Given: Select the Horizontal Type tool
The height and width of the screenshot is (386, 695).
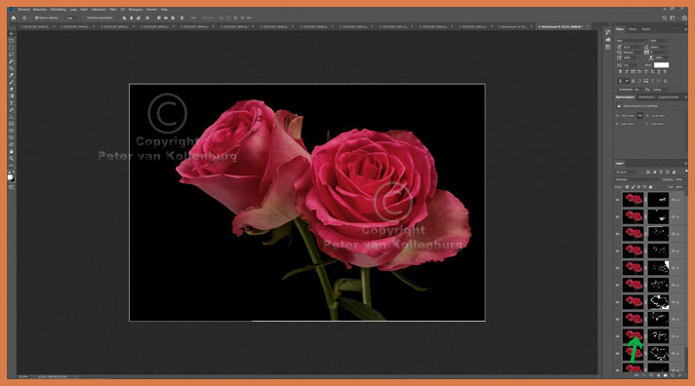Looking at the screenshot, I should (11, 103).
